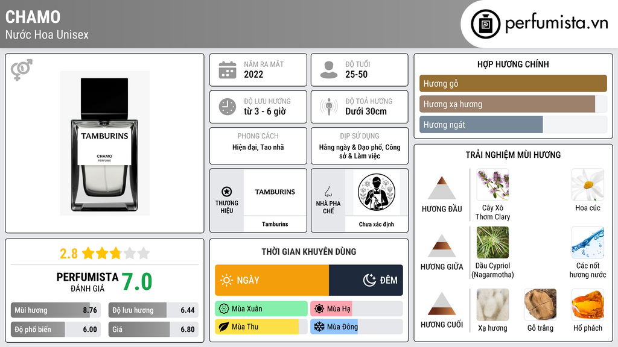This screenshot has height=347, width=618.
Task: Click the Tamburins Chamo bottle photo
Action: pyautogui.click(x=104, y=143)
